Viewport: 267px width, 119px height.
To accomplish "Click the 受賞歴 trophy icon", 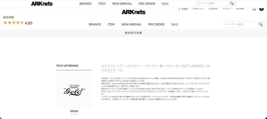I will tap(179, 9).
